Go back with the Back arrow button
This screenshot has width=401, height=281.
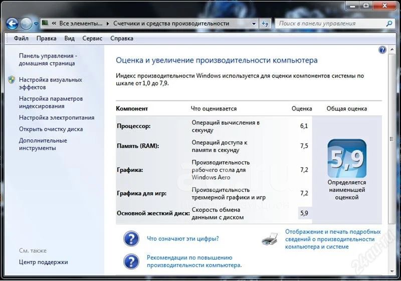pos(12,24)
